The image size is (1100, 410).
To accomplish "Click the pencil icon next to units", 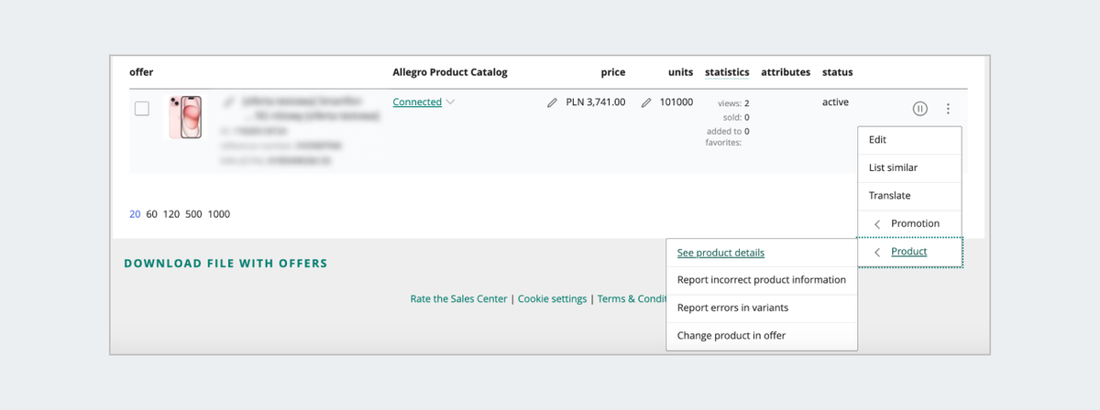I will [x=646, y=102].
